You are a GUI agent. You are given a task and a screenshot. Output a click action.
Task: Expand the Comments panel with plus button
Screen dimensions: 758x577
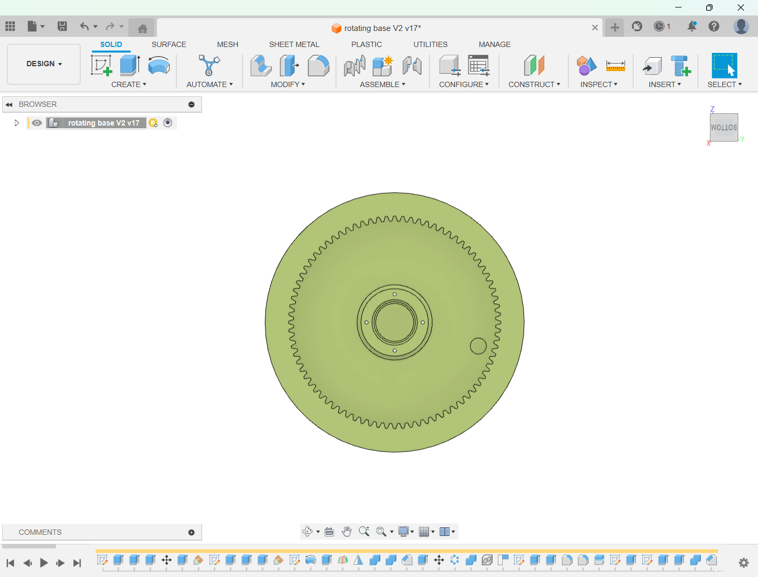[191, 533]
